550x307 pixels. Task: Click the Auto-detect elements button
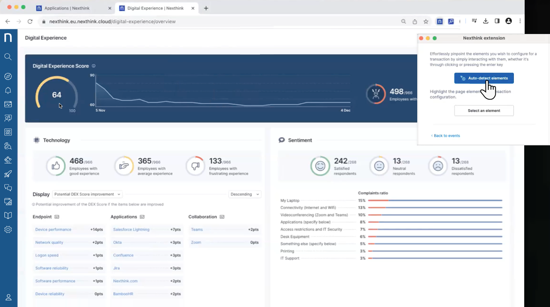484,78
